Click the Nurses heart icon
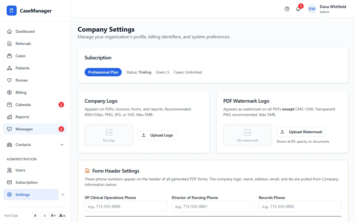The width and height of the screenshot is (355, 222). (9, 80)
